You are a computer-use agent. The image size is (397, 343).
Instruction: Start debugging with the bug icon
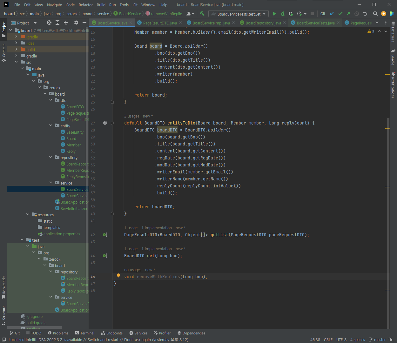(x=282, y=14)
